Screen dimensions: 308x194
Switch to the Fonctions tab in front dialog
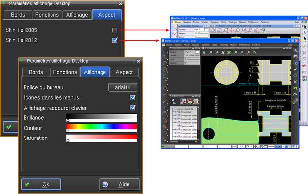[x=65, y=72]
